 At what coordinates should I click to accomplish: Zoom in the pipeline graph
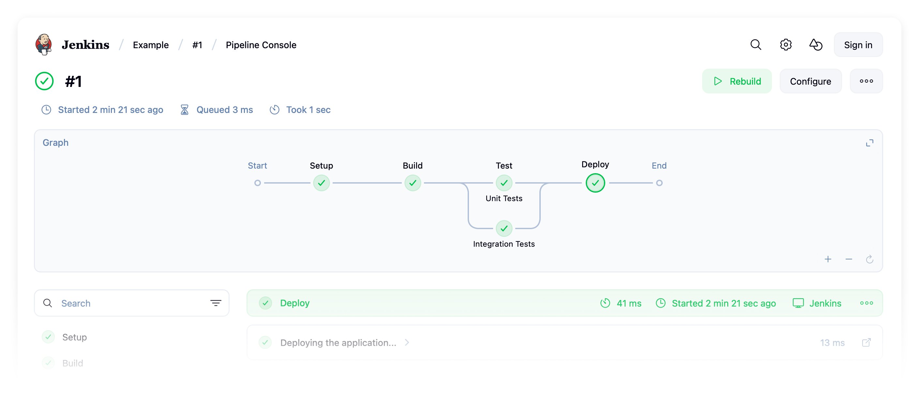[828, 259]
